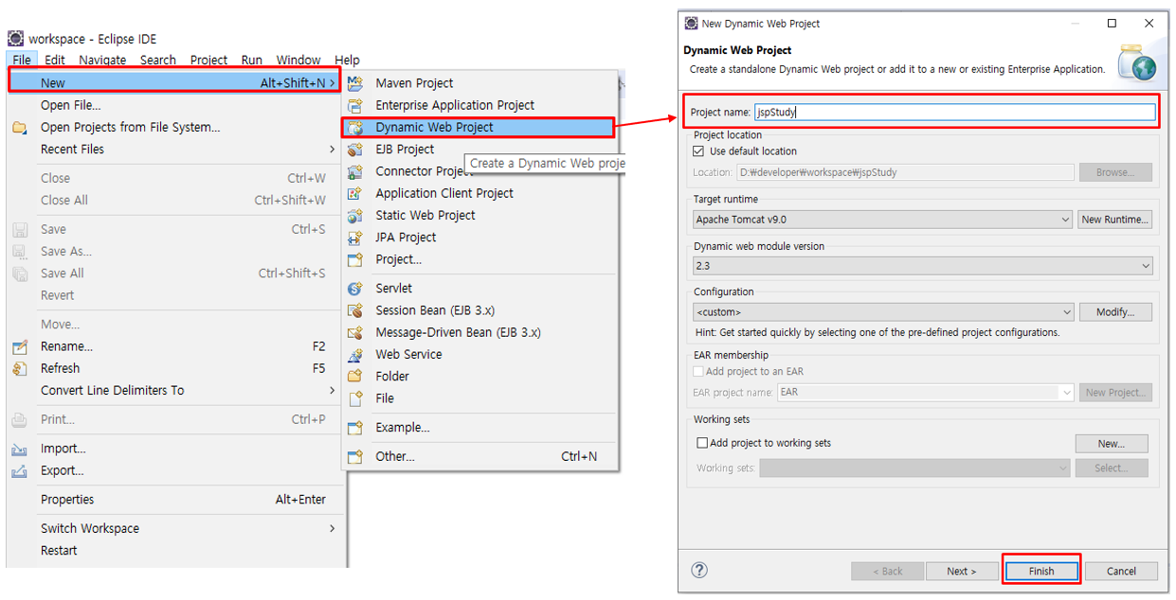Image resolution: width=1176 pixels, height=600 pixels.
Task: Open the File menu
Action: coord(22,60)
